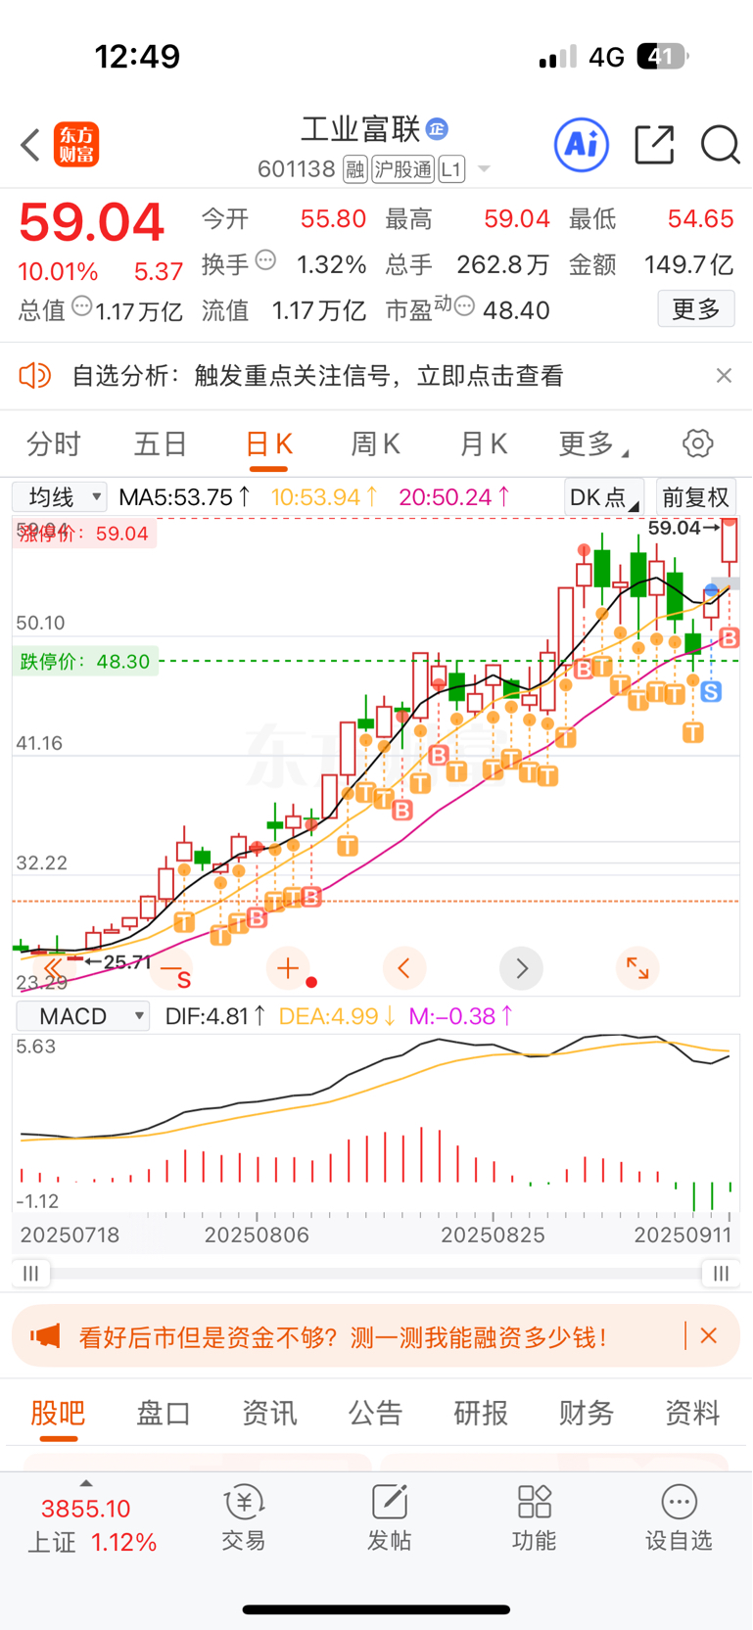Screen dimensions: 753x1630
Task: Open the 前复权 adjustment selector
Action: pyautogui.click(x=695, y=497)
